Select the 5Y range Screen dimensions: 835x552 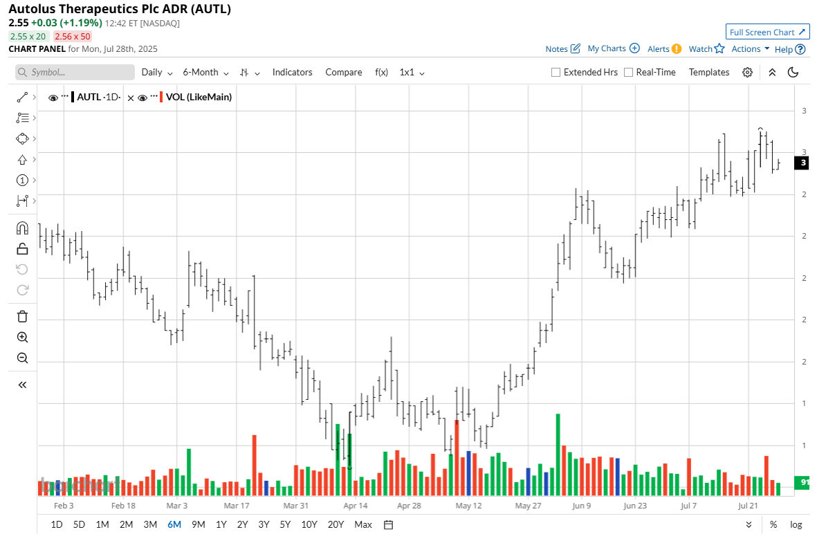(285, 525)
